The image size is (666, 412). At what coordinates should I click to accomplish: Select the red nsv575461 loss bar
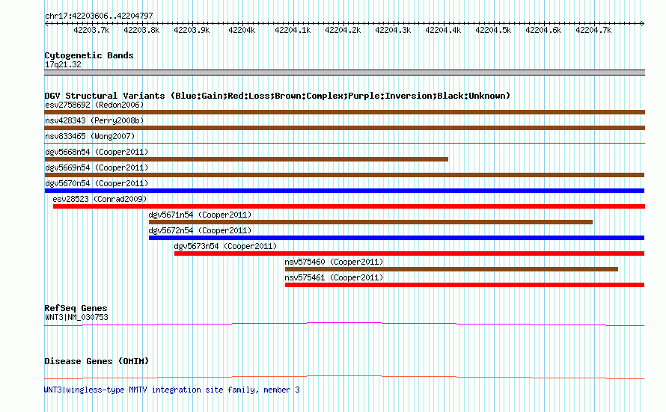point(465,285)
